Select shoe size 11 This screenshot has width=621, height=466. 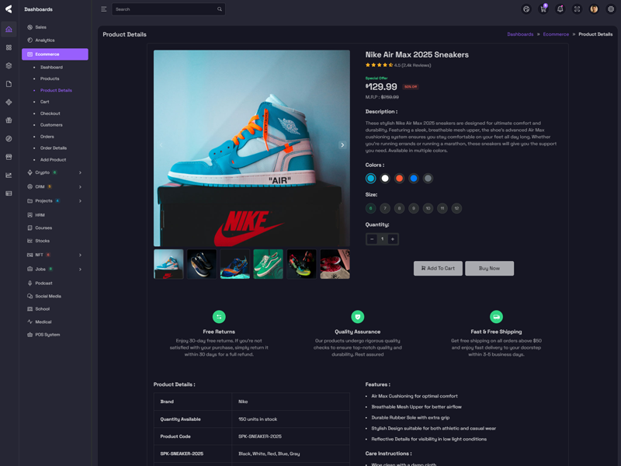coord(442,208)
